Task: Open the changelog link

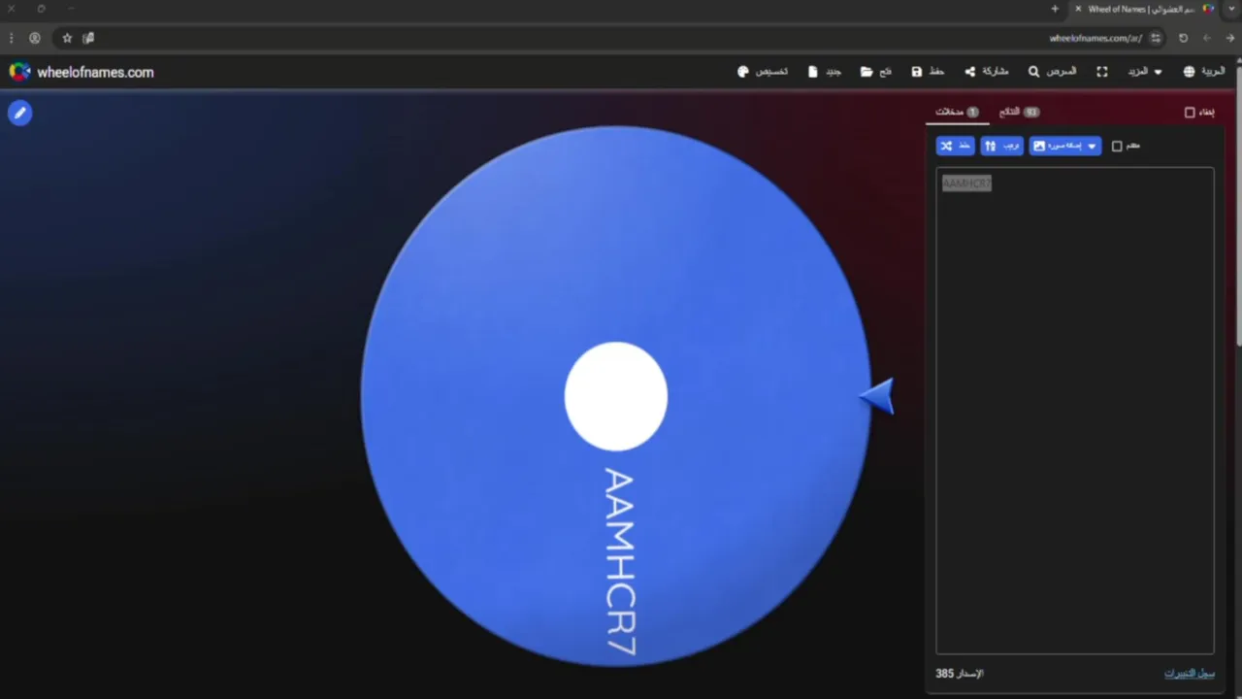Action: tap(1189, 674)
